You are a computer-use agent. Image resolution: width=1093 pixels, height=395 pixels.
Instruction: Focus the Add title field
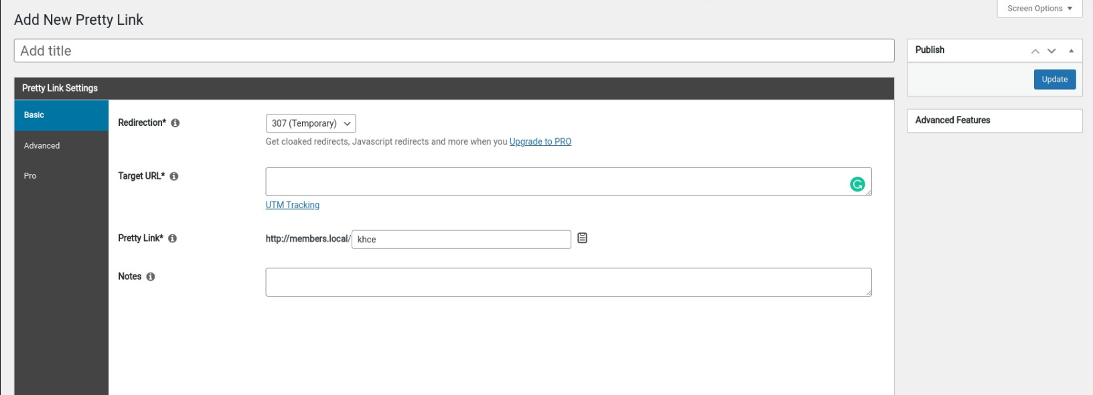pos(454,51)
